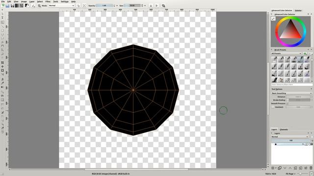Open the Fit Page zoom dropdown
The image size is (314, 176).
click(x=290, y=174)
